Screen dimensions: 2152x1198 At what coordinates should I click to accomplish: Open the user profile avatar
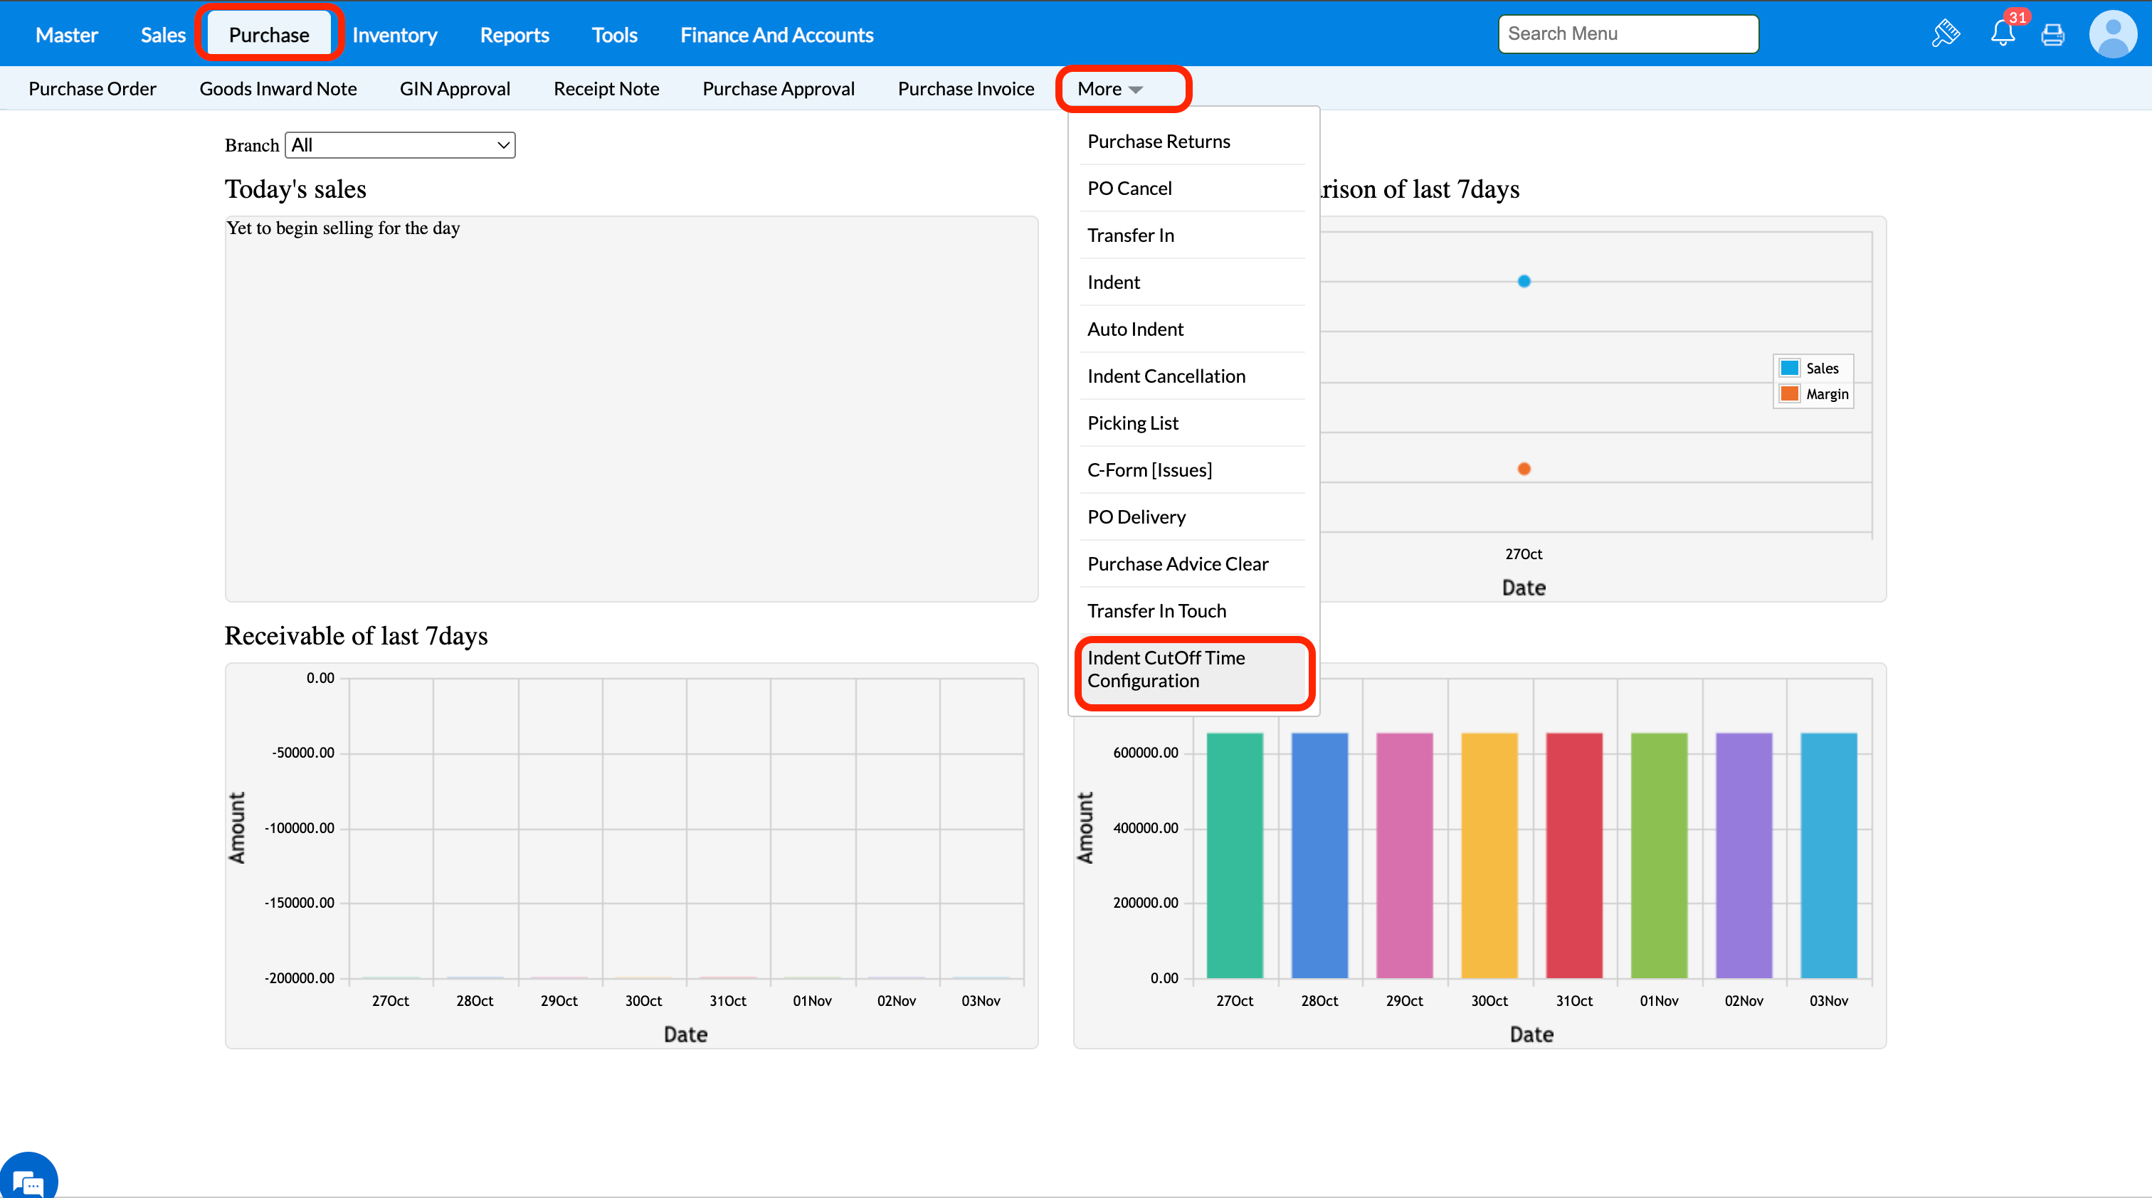coord(2112,34)
